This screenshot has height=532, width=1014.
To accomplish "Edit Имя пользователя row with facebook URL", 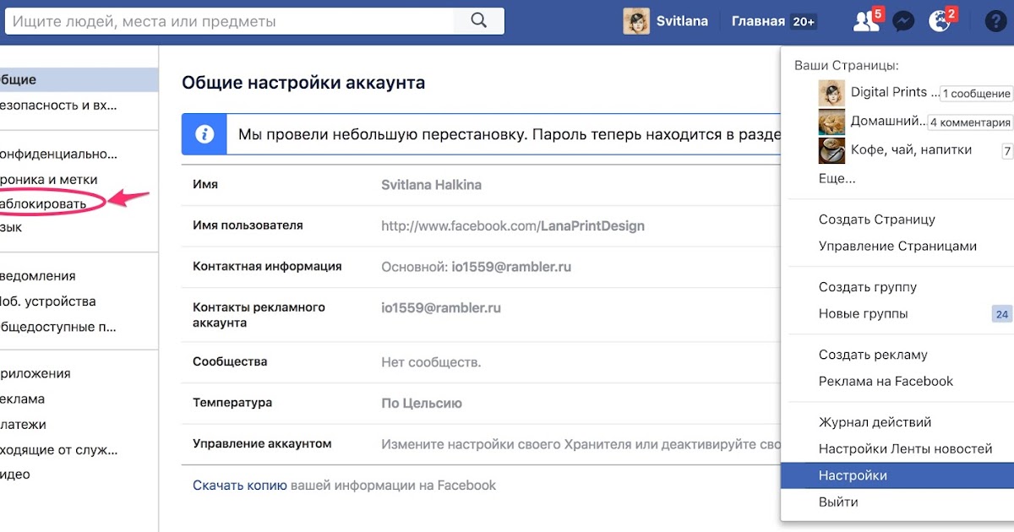I will coord(481,225).
